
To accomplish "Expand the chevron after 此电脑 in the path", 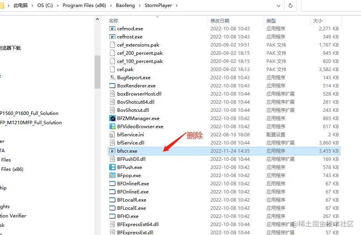I will 32,5.
